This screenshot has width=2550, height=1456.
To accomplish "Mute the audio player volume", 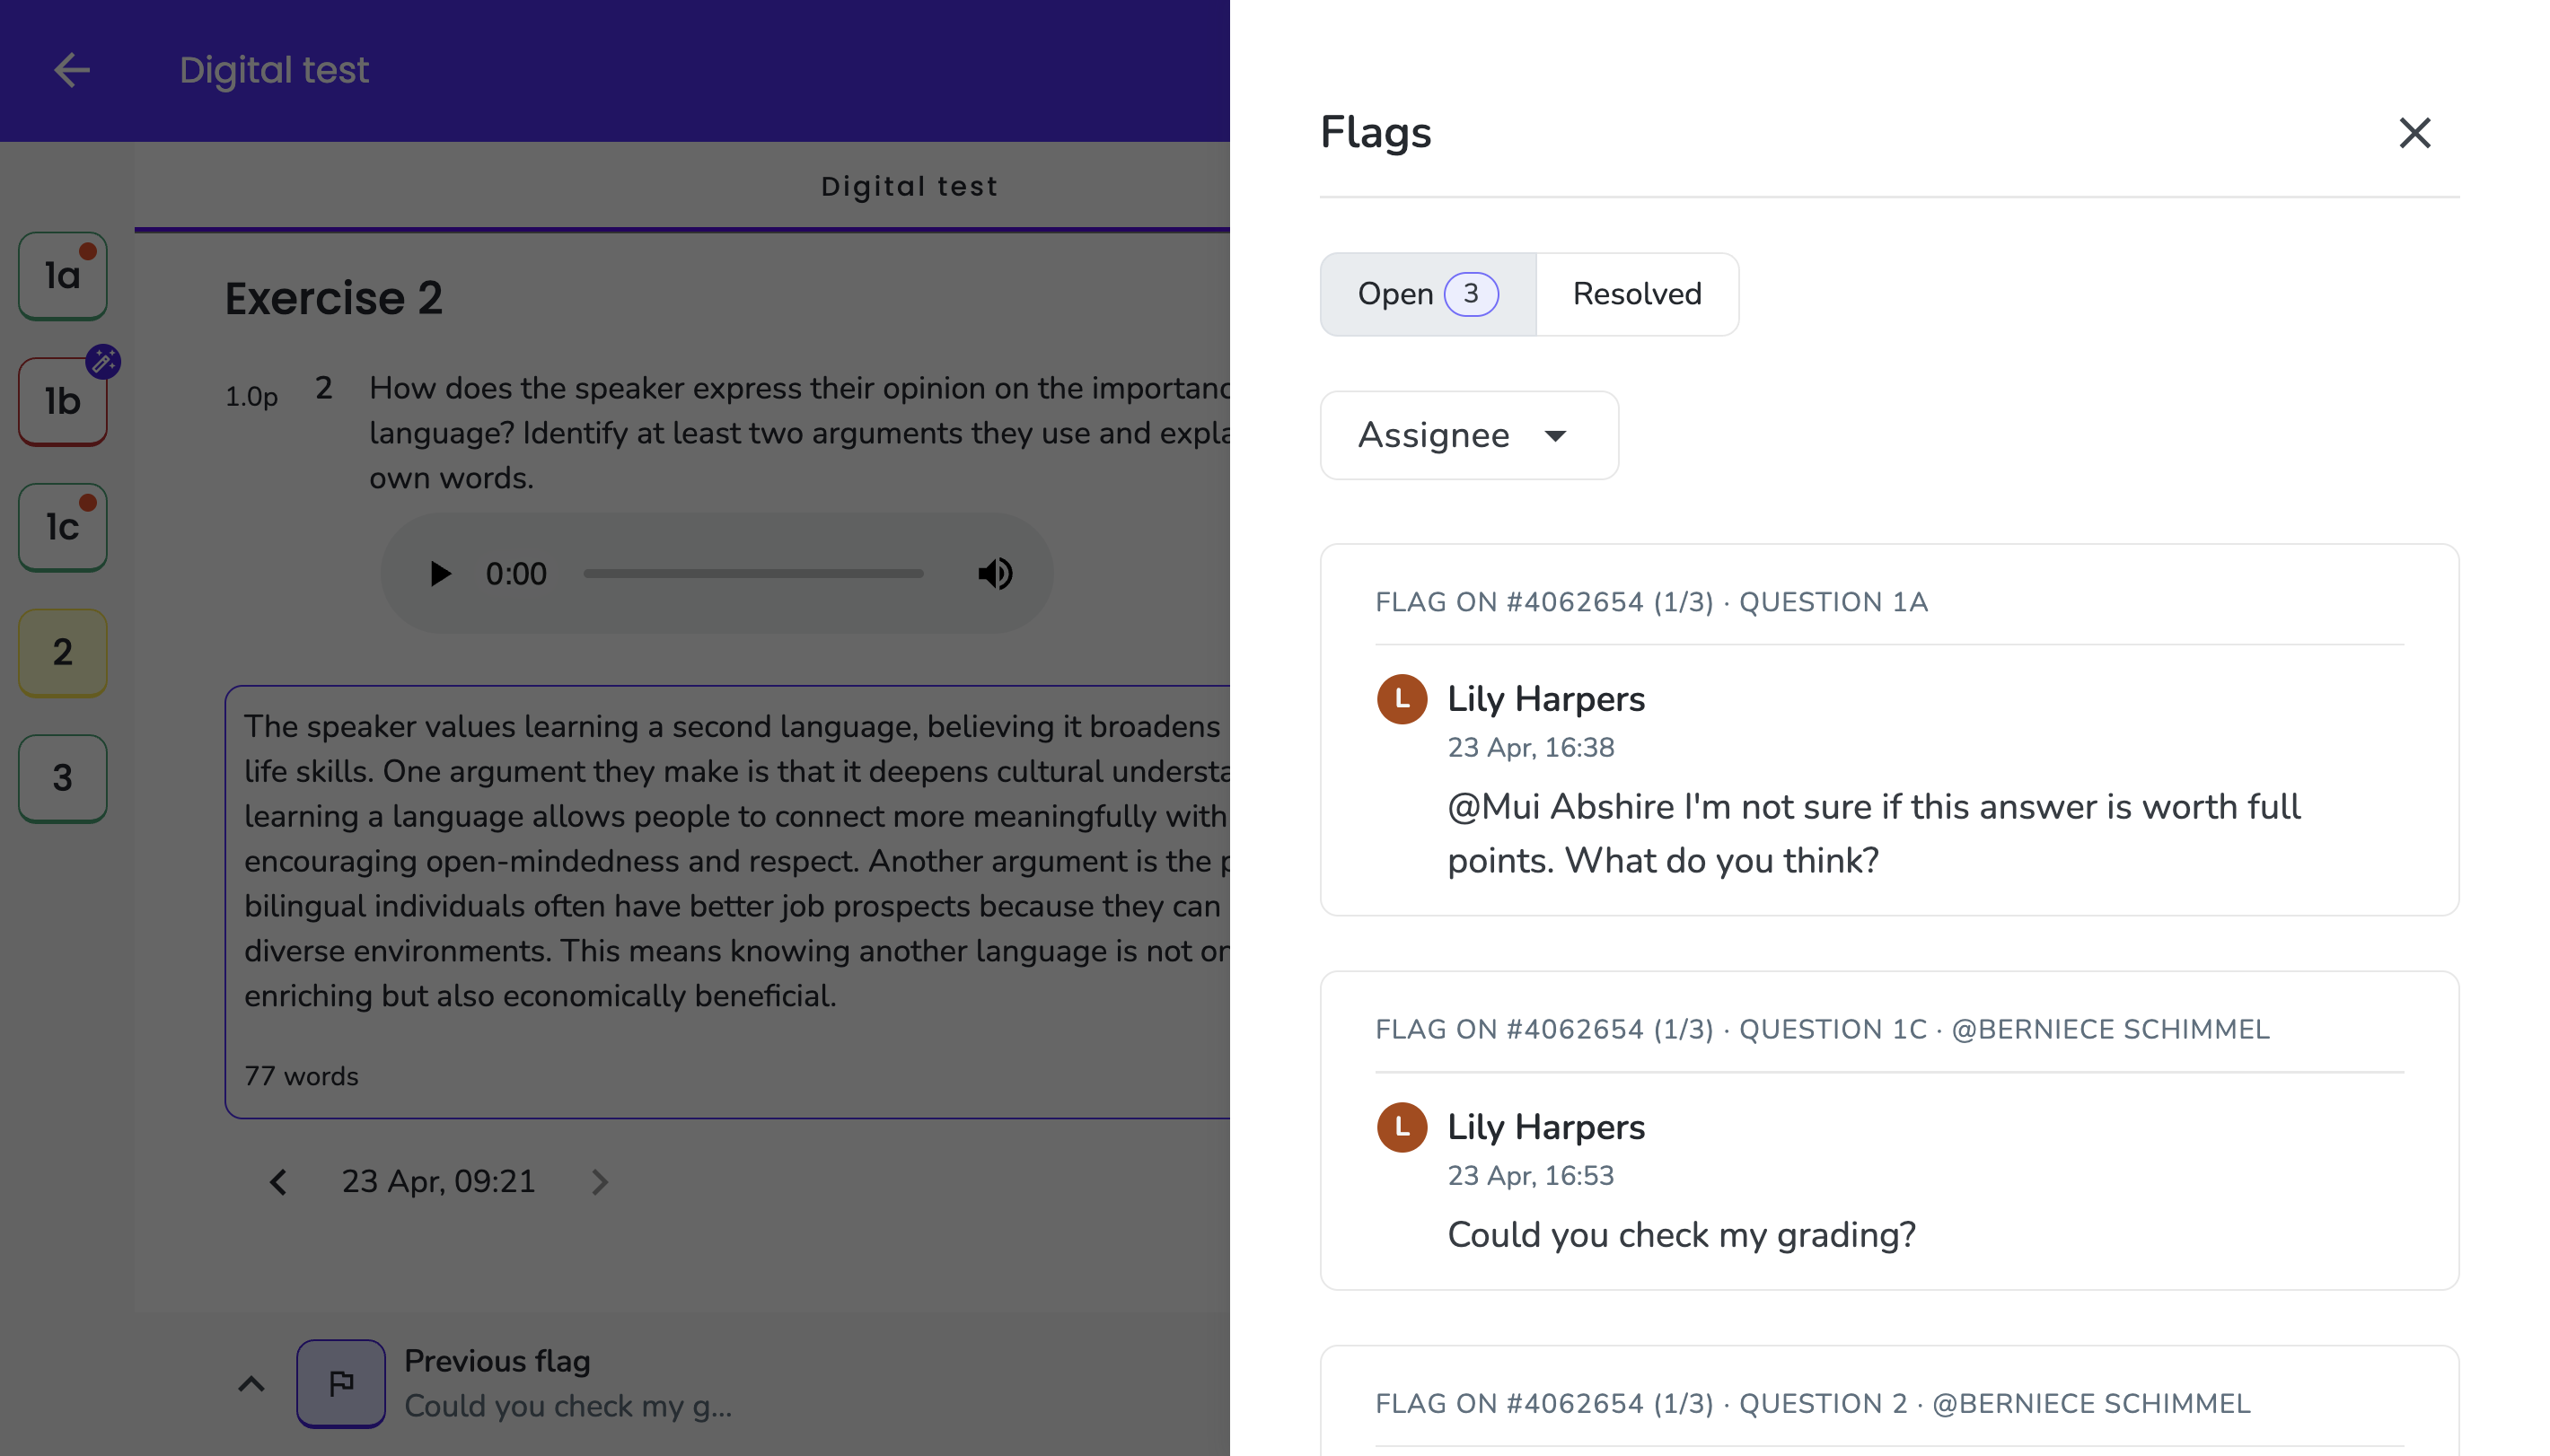I will [994, 573].
